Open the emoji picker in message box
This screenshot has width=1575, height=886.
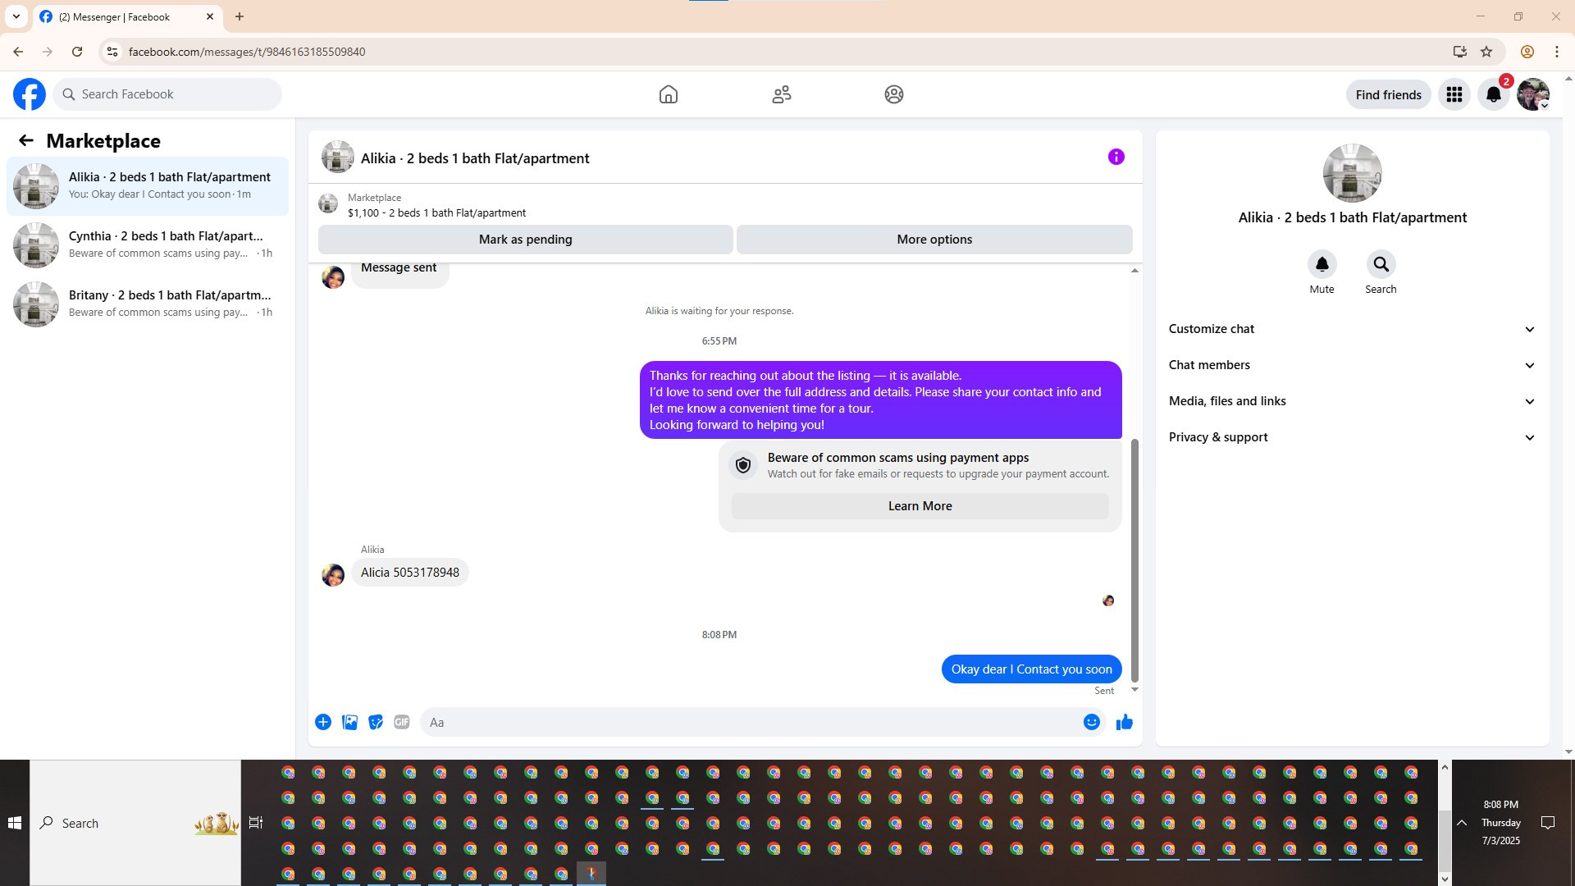[x=1091, y=722]
